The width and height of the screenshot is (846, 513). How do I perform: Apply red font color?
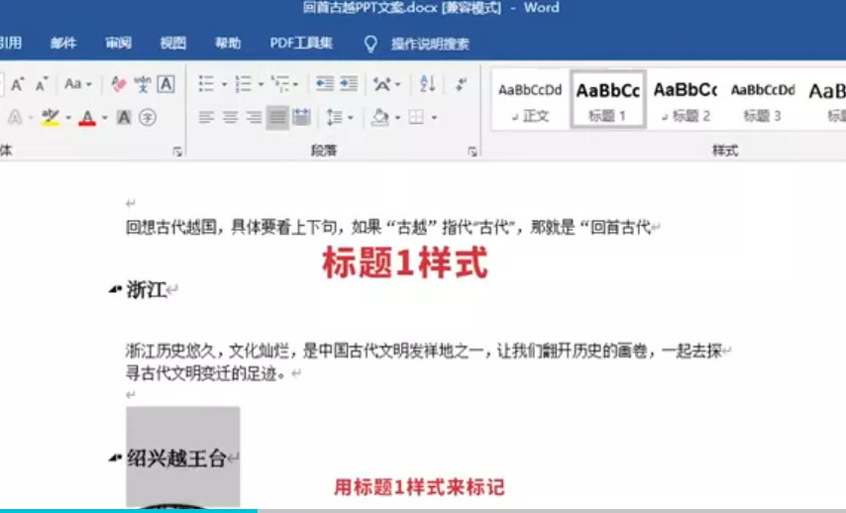(87, 117)
